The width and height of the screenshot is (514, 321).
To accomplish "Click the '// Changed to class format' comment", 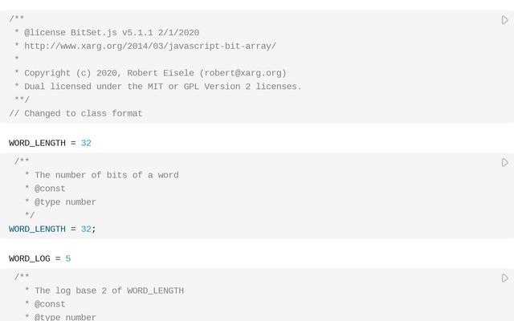I will click(75, 113).
